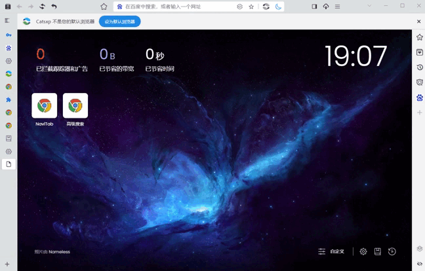Click the address bar search field
The height and width of the screenshot is (271, 425).
click(x=178, y=7)
